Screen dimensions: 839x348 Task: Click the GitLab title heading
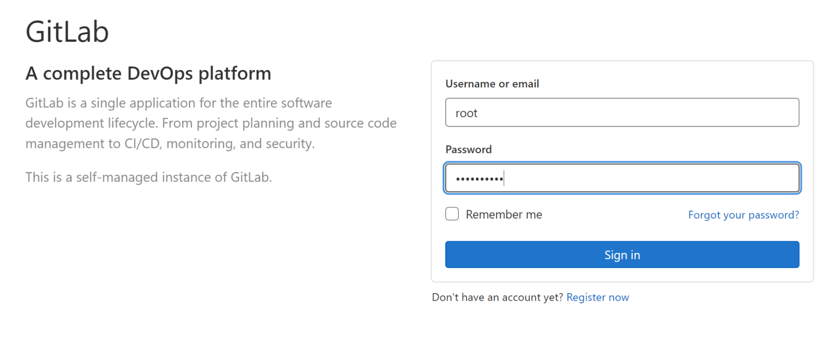click(67, 32)
